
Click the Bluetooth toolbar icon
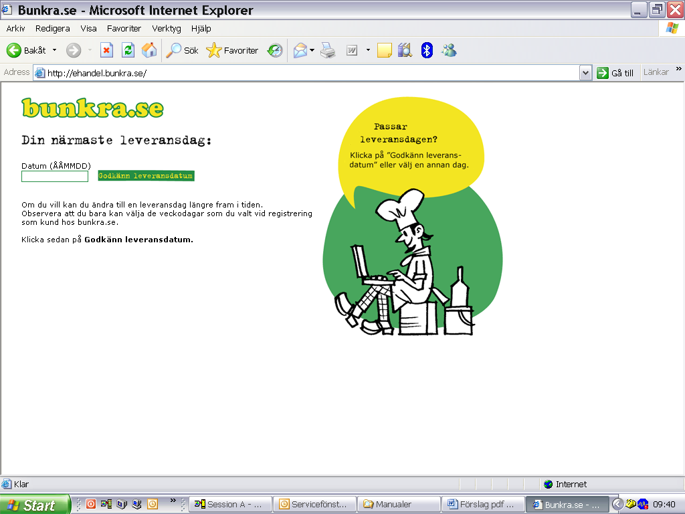[427, 50]
